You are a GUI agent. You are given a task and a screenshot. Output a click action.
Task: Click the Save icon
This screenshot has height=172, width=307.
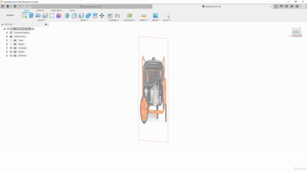point(15,6)
